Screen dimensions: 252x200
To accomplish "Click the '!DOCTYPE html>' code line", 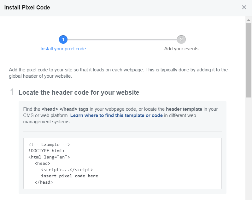I will [47, 151].
